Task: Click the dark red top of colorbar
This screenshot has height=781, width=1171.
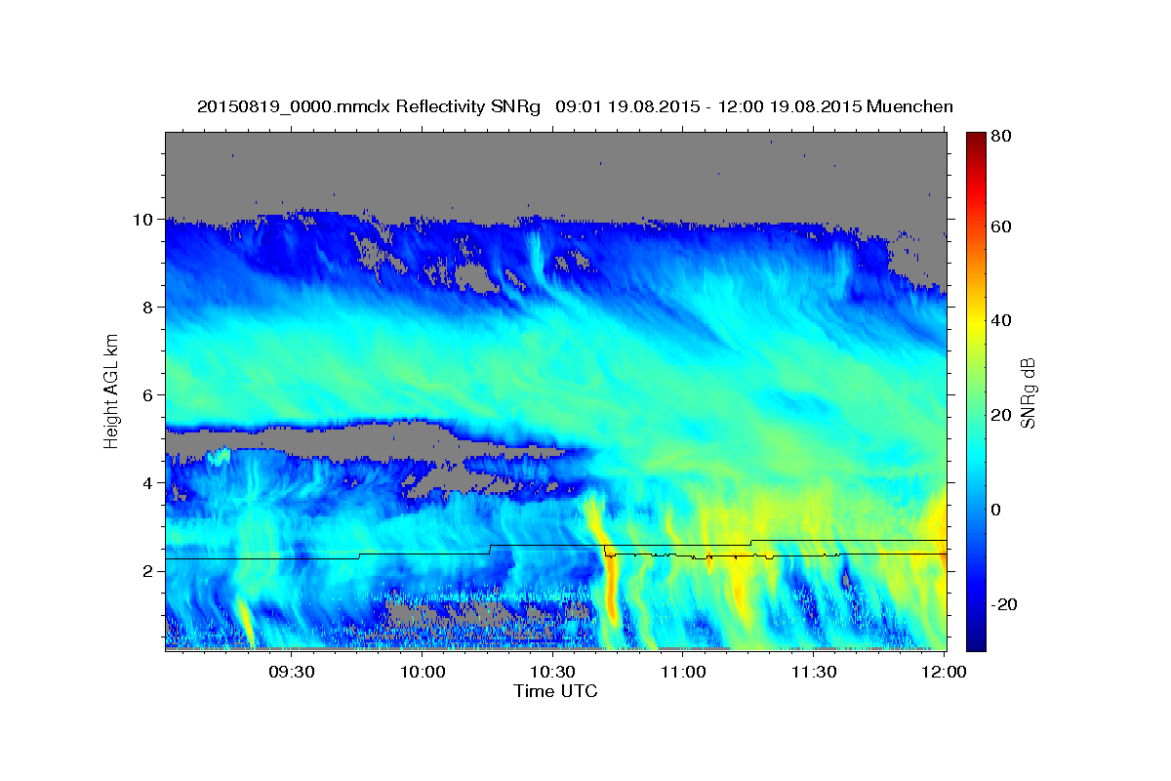Action: 976,142
